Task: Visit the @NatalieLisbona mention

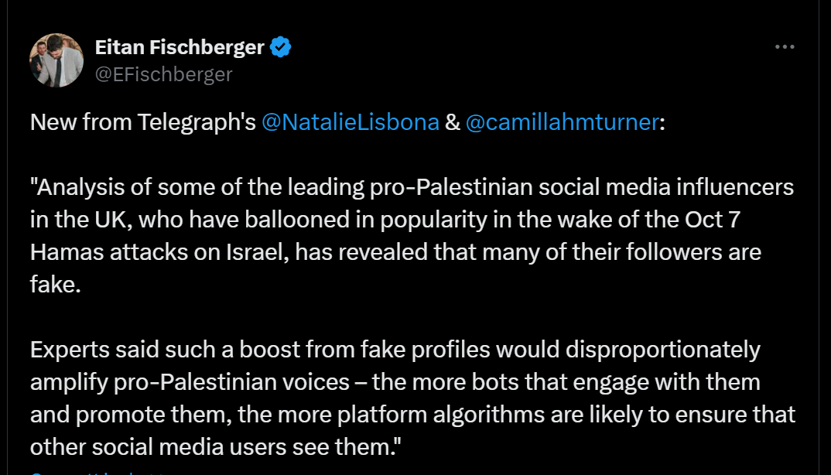Action: click(x=351, y=122)
